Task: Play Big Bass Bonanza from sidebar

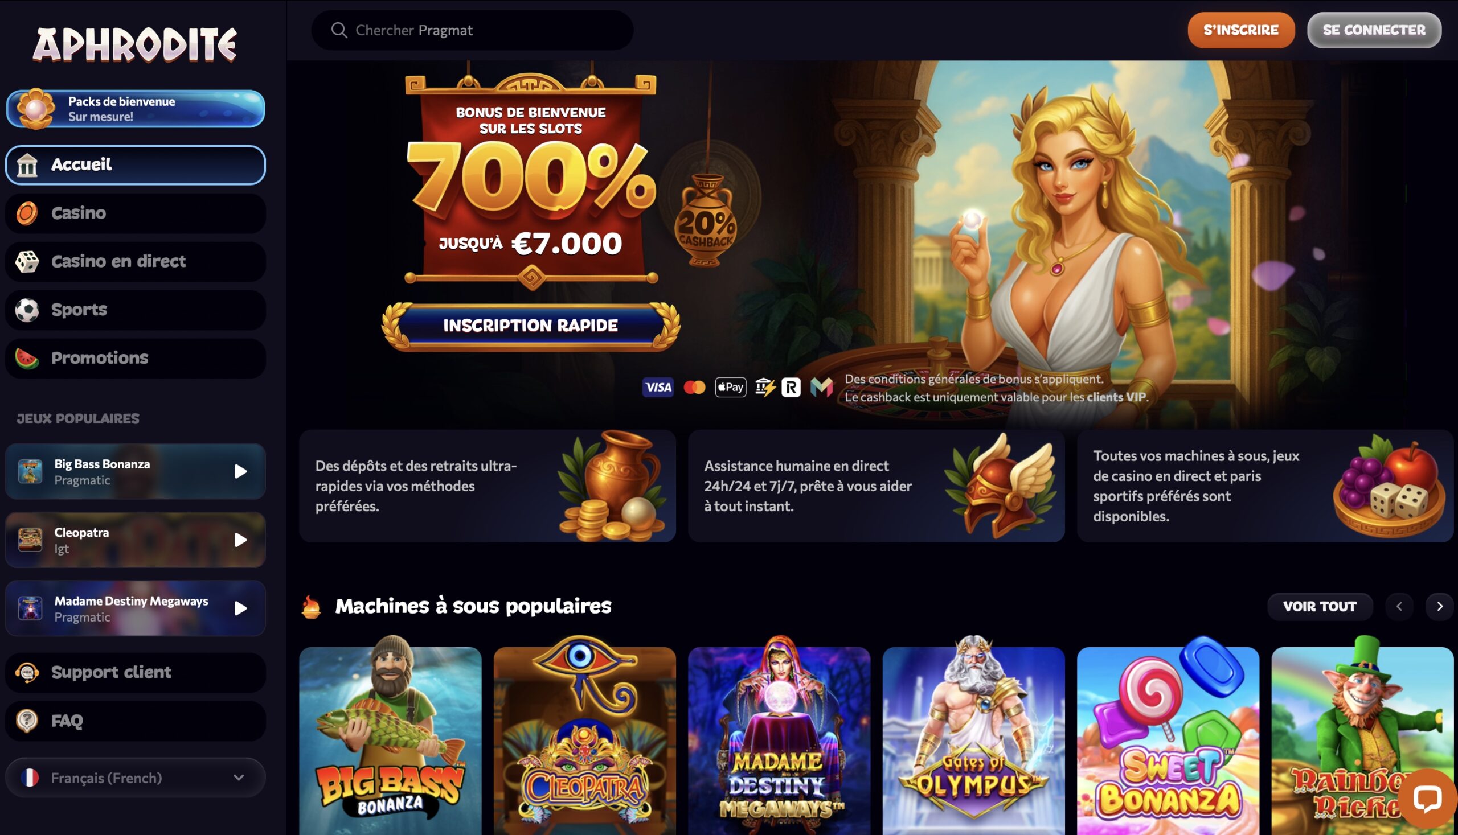Action: (240, 471)
